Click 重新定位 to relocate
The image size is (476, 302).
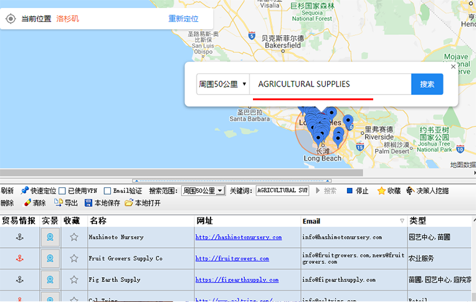pos(183,19)
